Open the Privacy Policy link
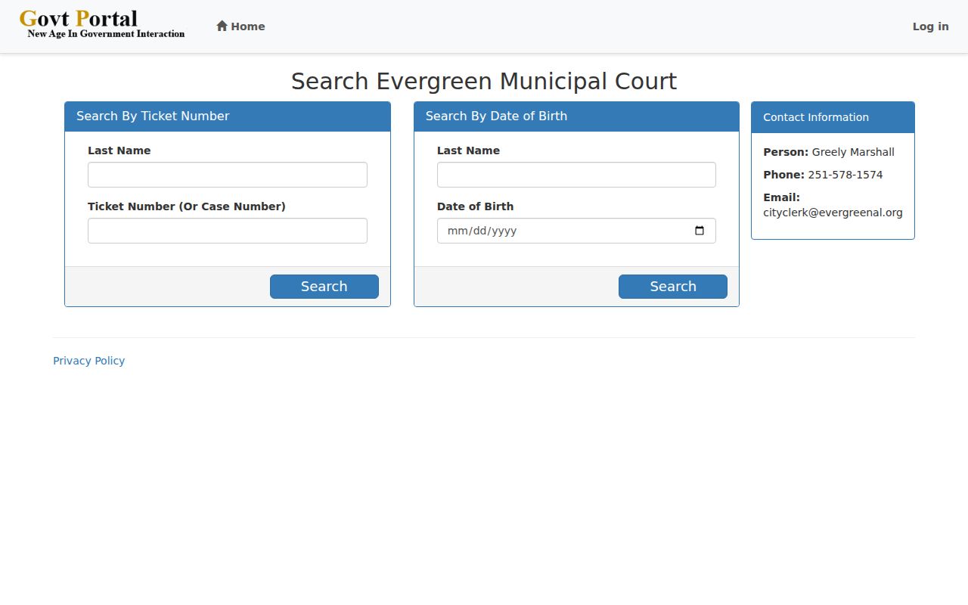This screenshot has height=605, width=968. click(88, 361)
